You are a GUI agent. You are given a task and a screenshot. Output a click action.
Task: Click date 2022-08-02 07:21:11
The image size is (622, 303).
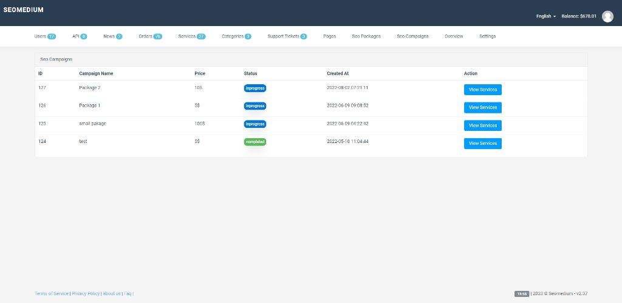(347, 88)
